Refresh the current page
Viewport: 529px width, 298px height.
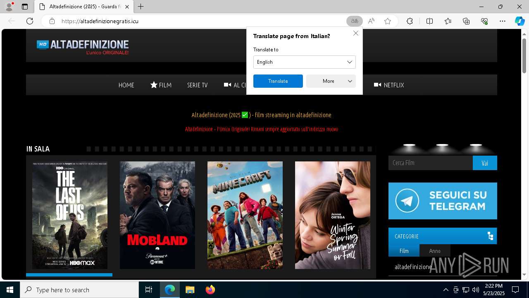(30, 21)
